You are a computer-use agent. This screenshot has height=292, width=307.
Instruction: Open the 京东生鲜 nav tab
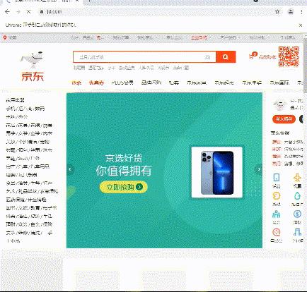pos(252,83)
